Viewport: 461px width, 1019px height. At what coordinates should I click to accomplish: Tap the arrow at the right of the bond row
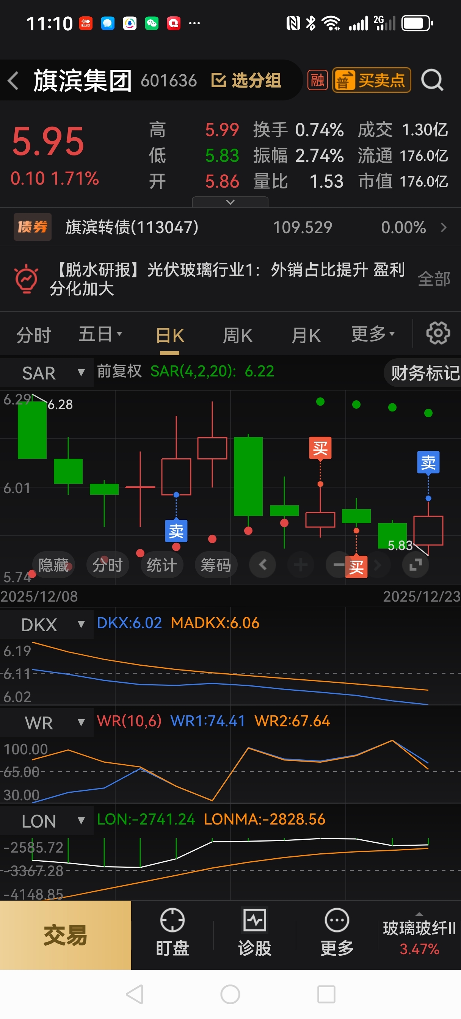click(444, 227)
